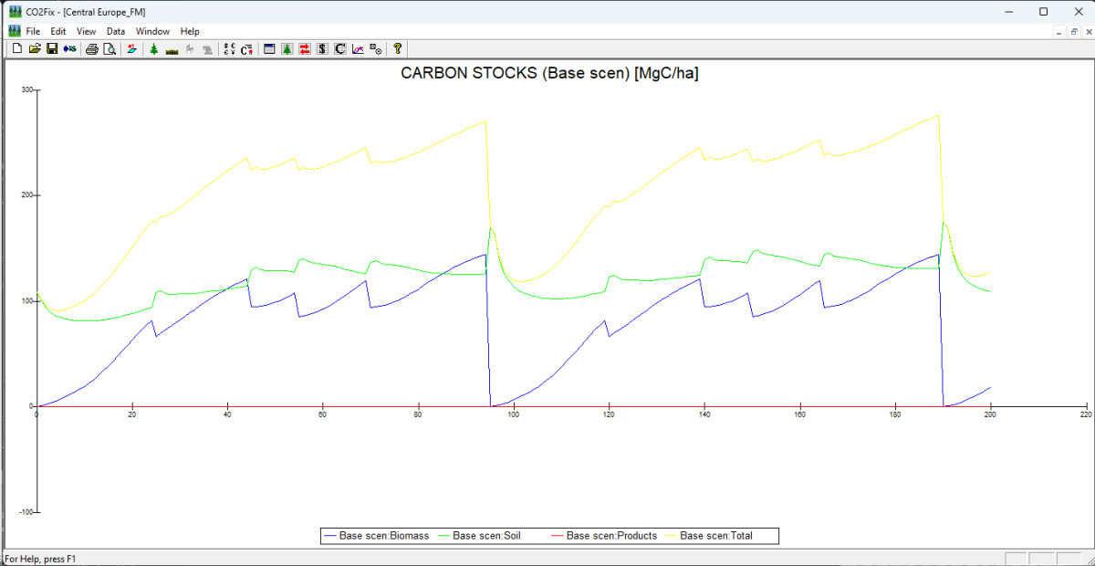1095x566 pixels.
Task: Open a file using the folder icon
Action: pyautogui.click(x=35, y=48)
